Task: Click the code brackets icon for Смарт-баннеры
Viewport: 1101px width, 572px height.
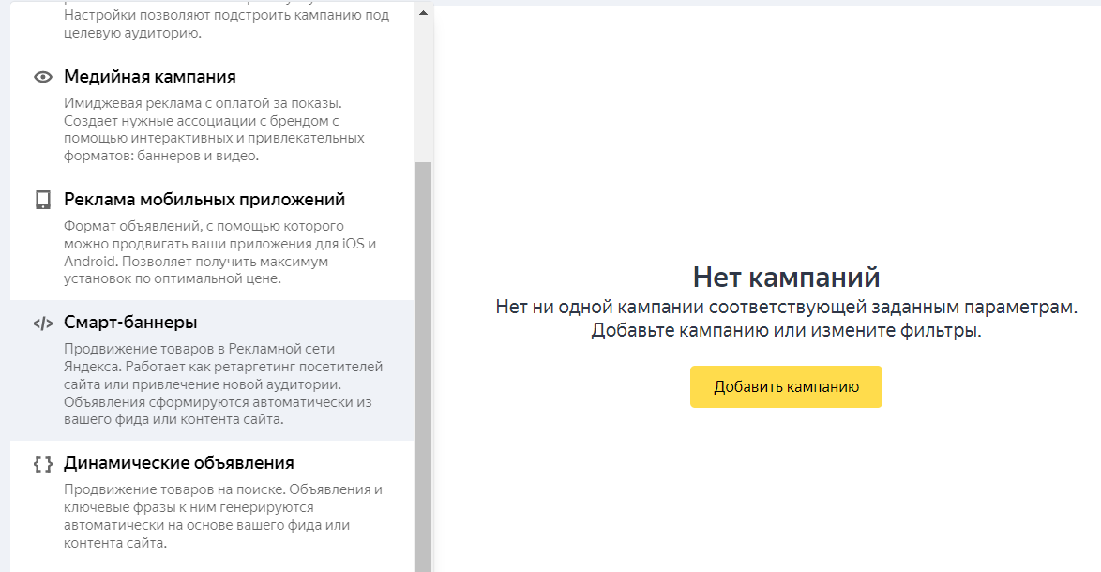Action: 42,324
